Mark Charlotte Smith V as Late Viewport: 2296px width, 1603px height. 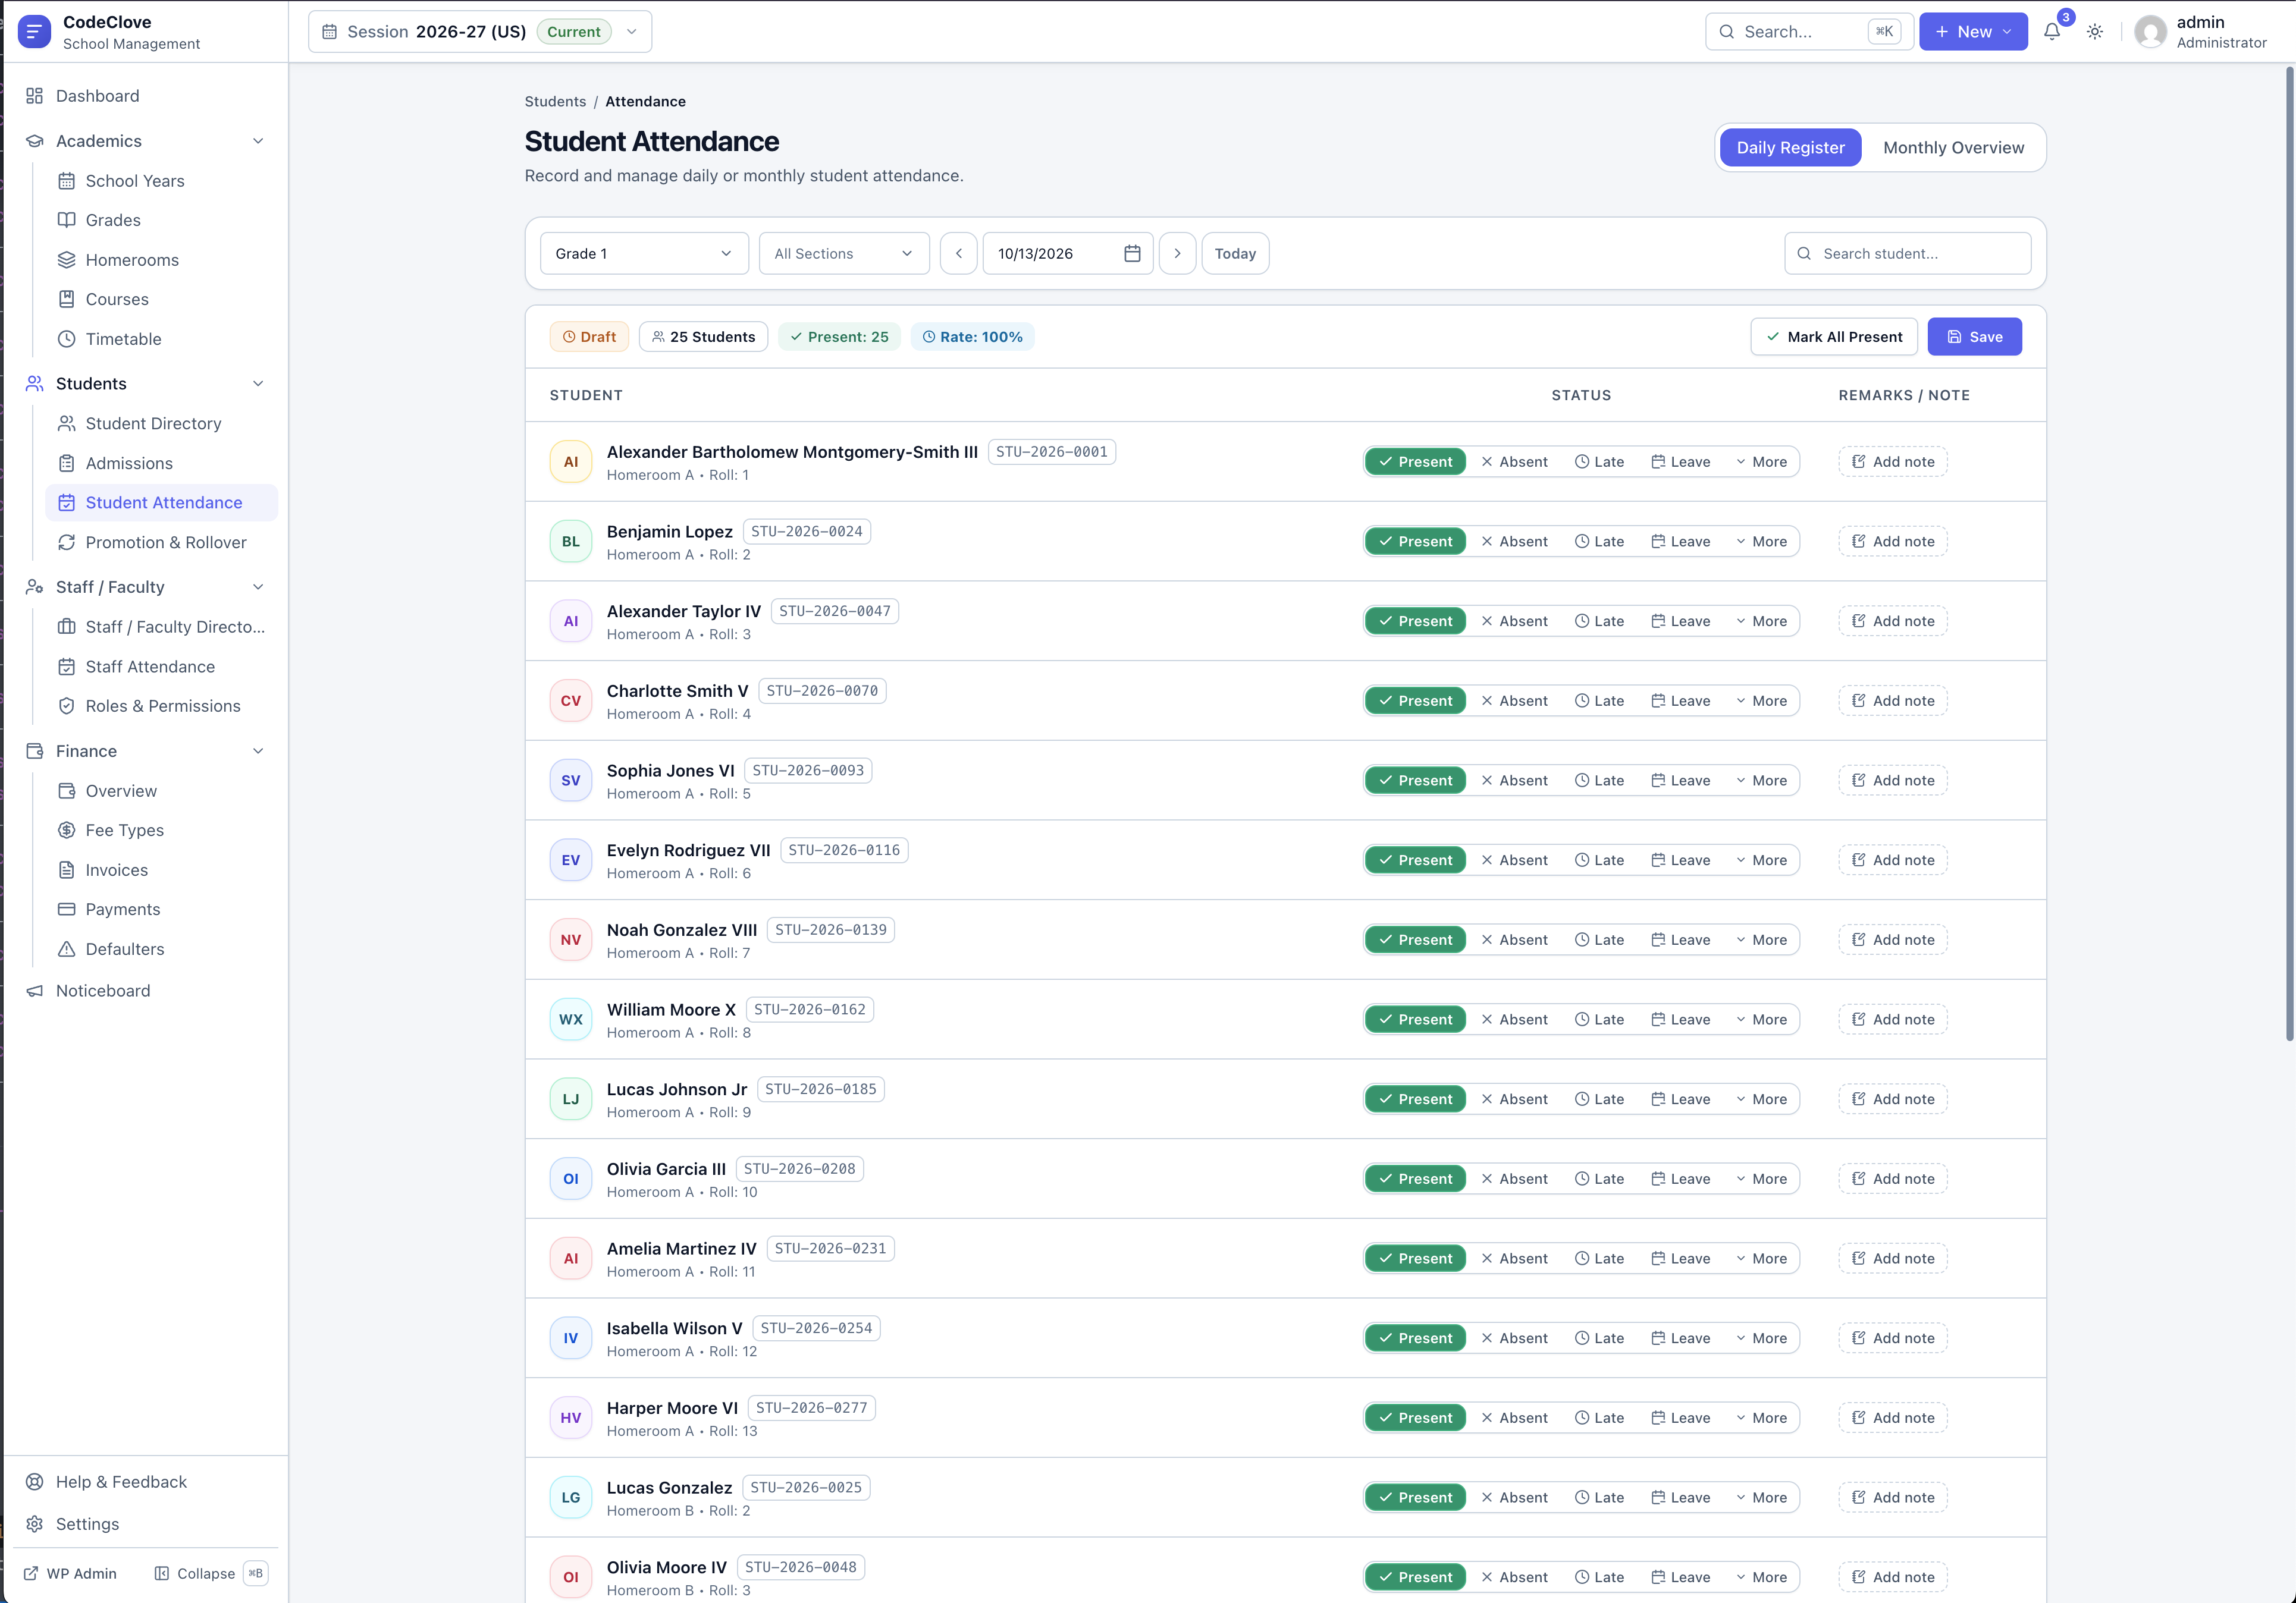(1599, 700)
